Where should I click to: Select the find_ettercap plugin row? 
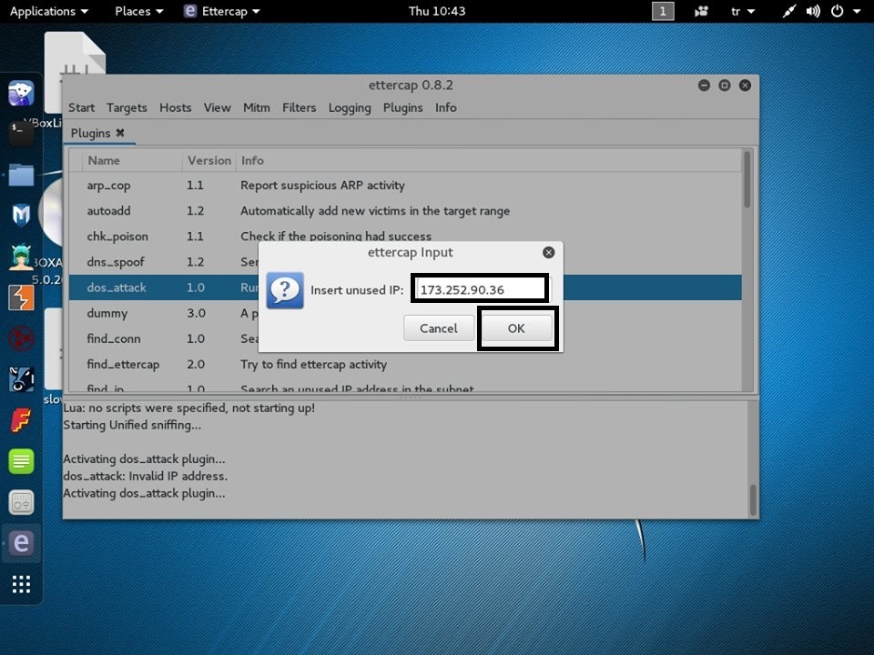(405, 364)
